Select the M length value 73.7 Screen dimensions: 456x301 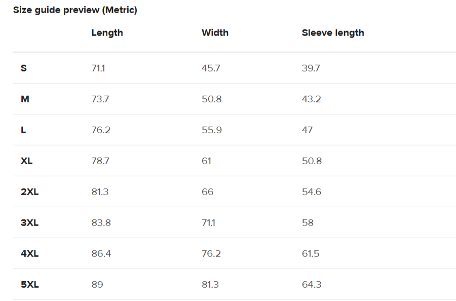pos(100,99)
